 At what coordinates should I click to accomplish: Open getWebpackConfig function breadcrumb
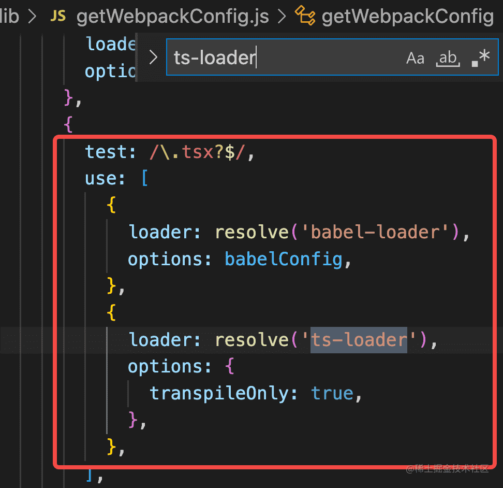[407, 17]
